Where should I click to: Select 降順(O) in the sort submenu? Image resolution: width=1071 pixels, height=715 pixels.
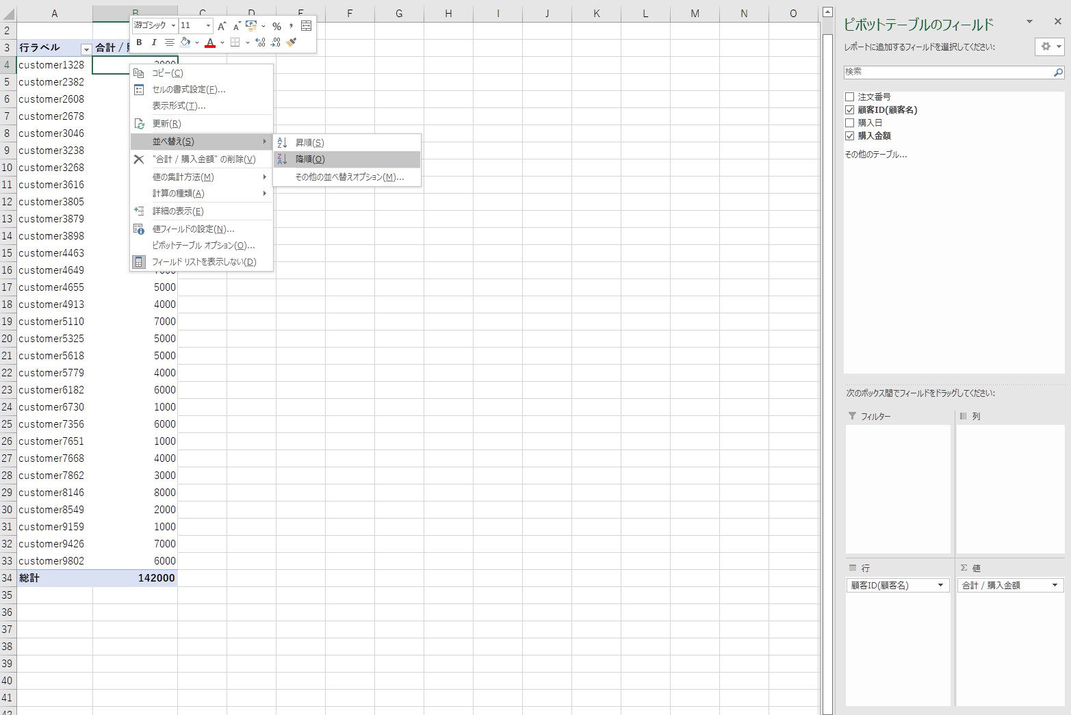point(310,159)
